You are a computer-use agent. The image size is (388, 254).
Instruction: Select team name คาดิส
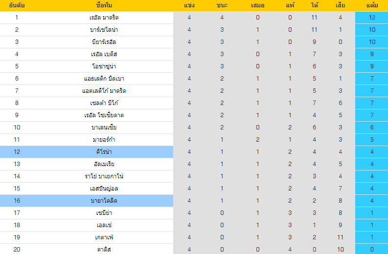[x=104, y=250]
